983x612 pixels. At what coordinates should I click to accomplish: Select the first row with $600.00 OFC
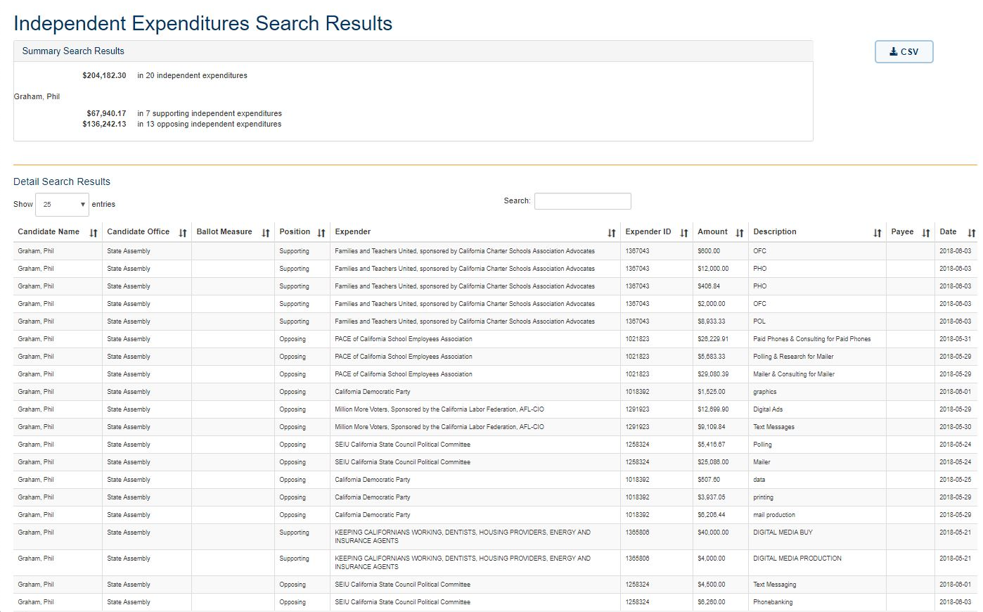tap(492, 251)
